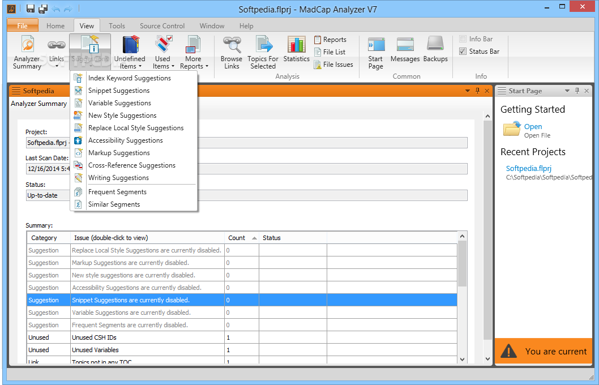Pin the Softpedia panel

point(477,91)
